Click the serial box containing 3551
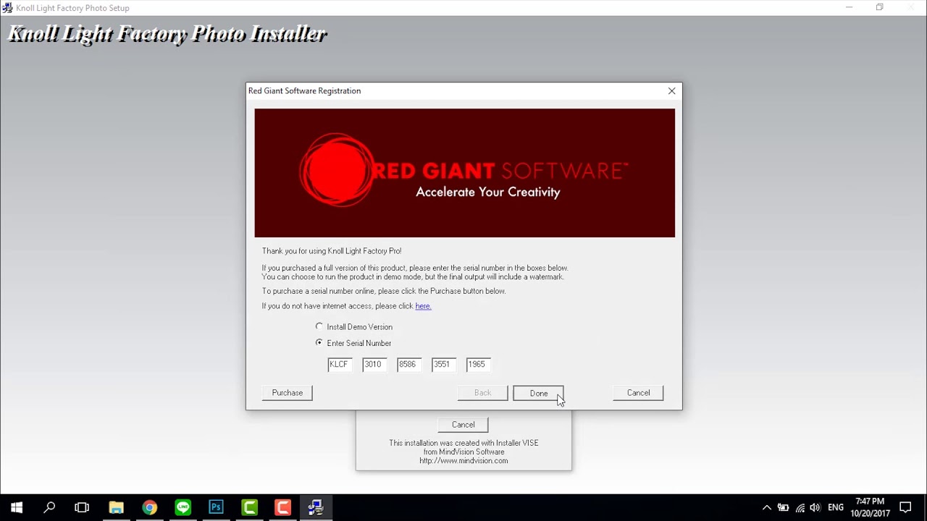Screen dimensions: 927x521 tap(444, 365)
